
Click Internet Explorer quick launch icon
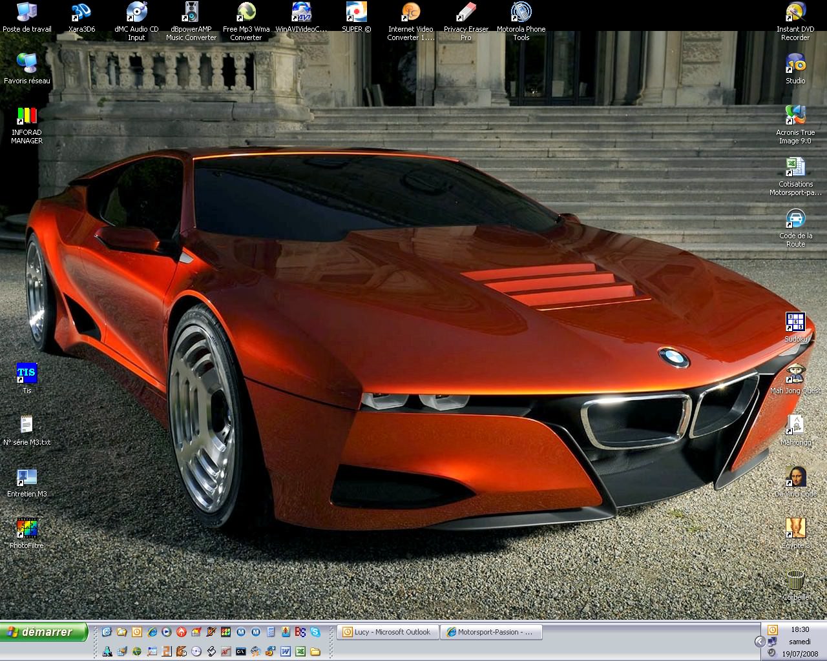tap(152, 632)
